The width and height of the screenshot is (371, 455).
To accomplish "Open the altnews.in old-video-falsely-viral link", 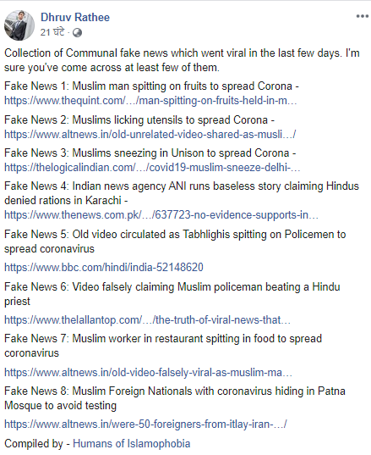I will [148, 372].
